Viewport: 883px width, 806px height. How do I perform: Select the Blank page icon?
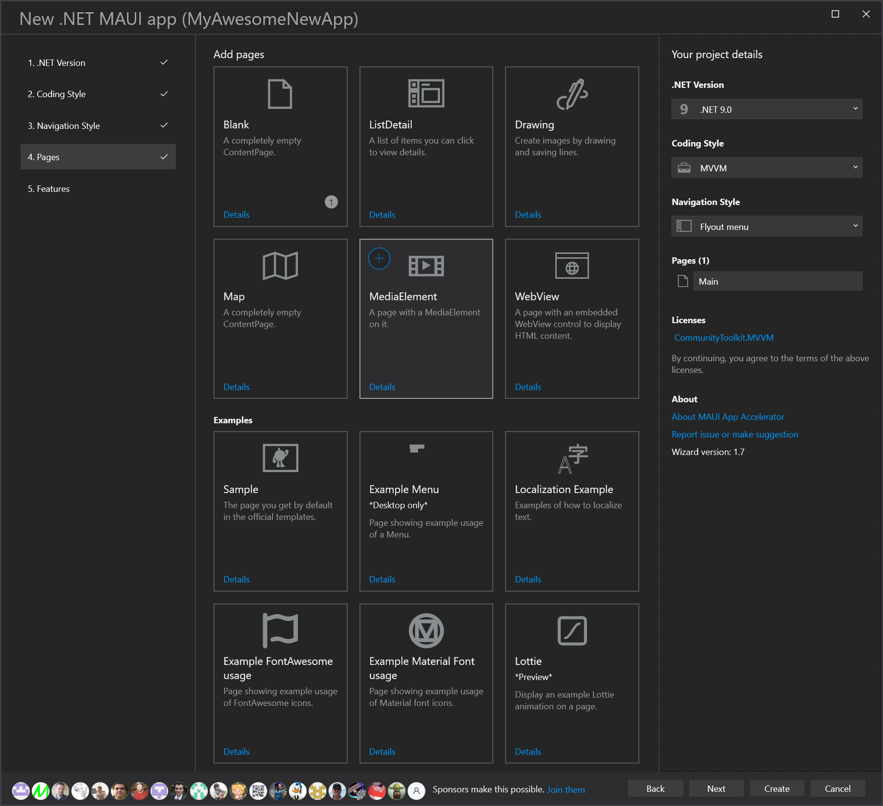(x=280, y=94)
